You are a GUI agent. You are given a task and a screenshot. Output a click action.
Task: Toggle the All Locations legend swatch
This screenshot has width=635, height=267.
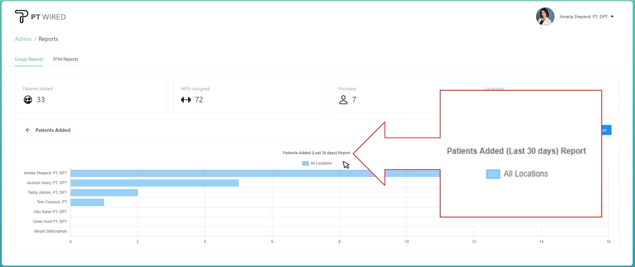(305, 163)
